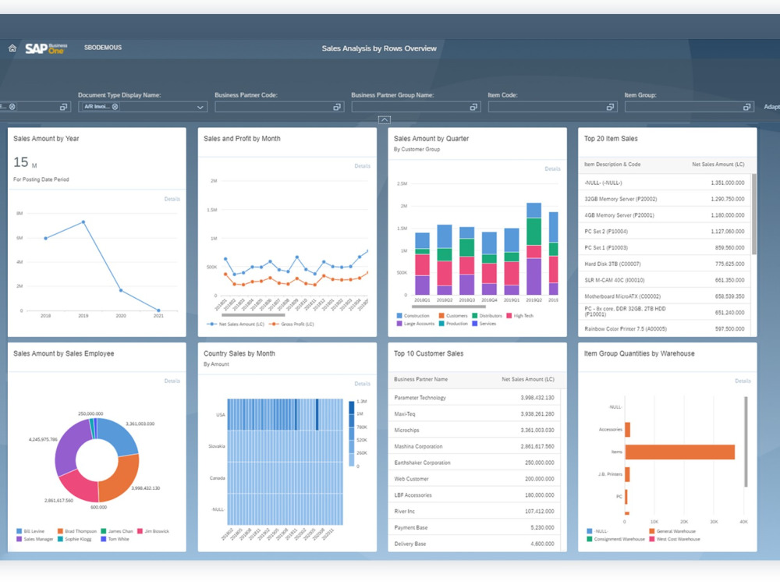Image resolution: width=780 pixels, height=585 pixels.
Task: Click the 'Item Description & Code' column header
Action: [x=612, y=164]
